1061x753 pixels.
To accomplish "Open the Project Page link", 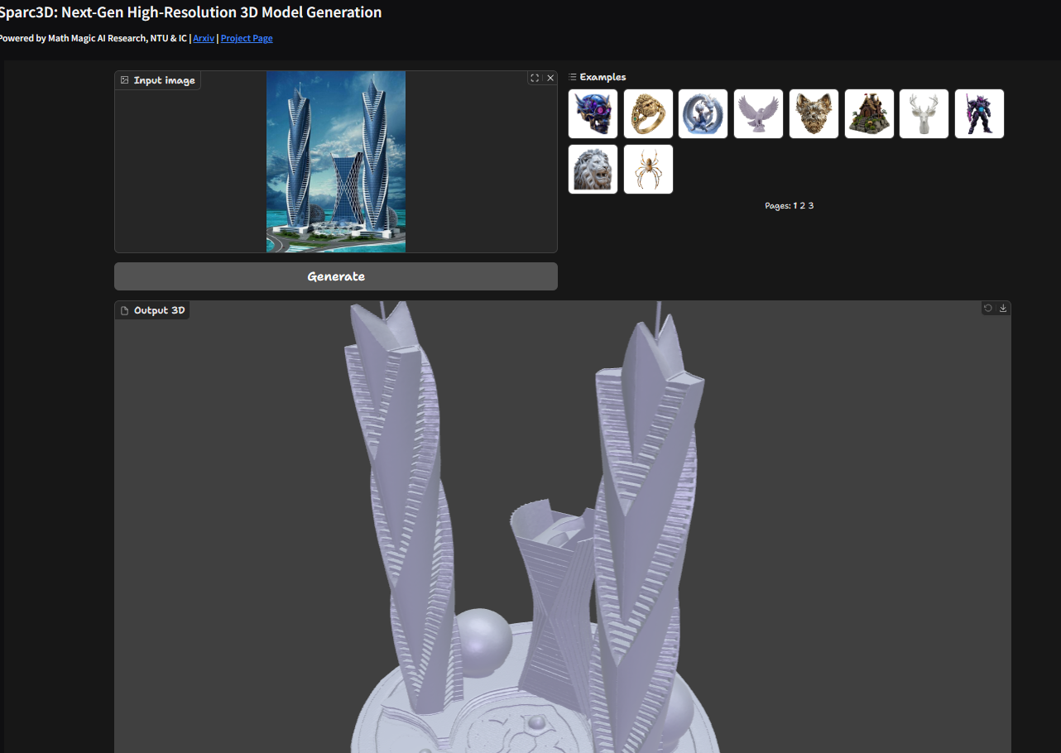I will [x=247, y=38].
